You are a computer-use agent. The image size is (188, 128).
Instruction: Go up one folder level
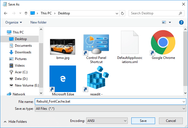26,13
